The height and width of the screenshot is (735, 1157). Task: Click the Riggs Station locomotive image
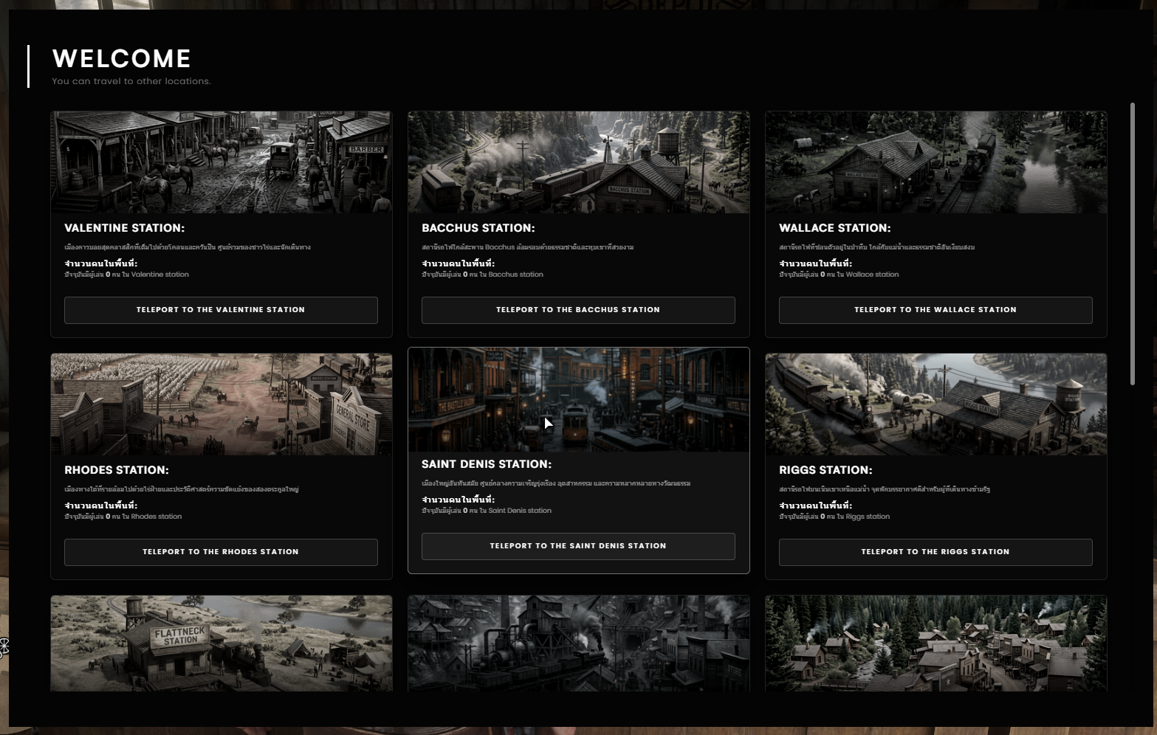[x=936, y=404]
